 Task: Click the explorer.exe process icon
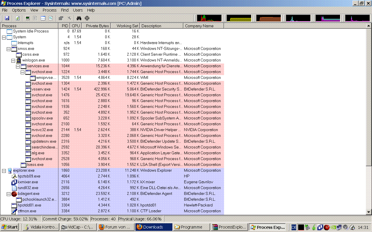pos(9,170)
